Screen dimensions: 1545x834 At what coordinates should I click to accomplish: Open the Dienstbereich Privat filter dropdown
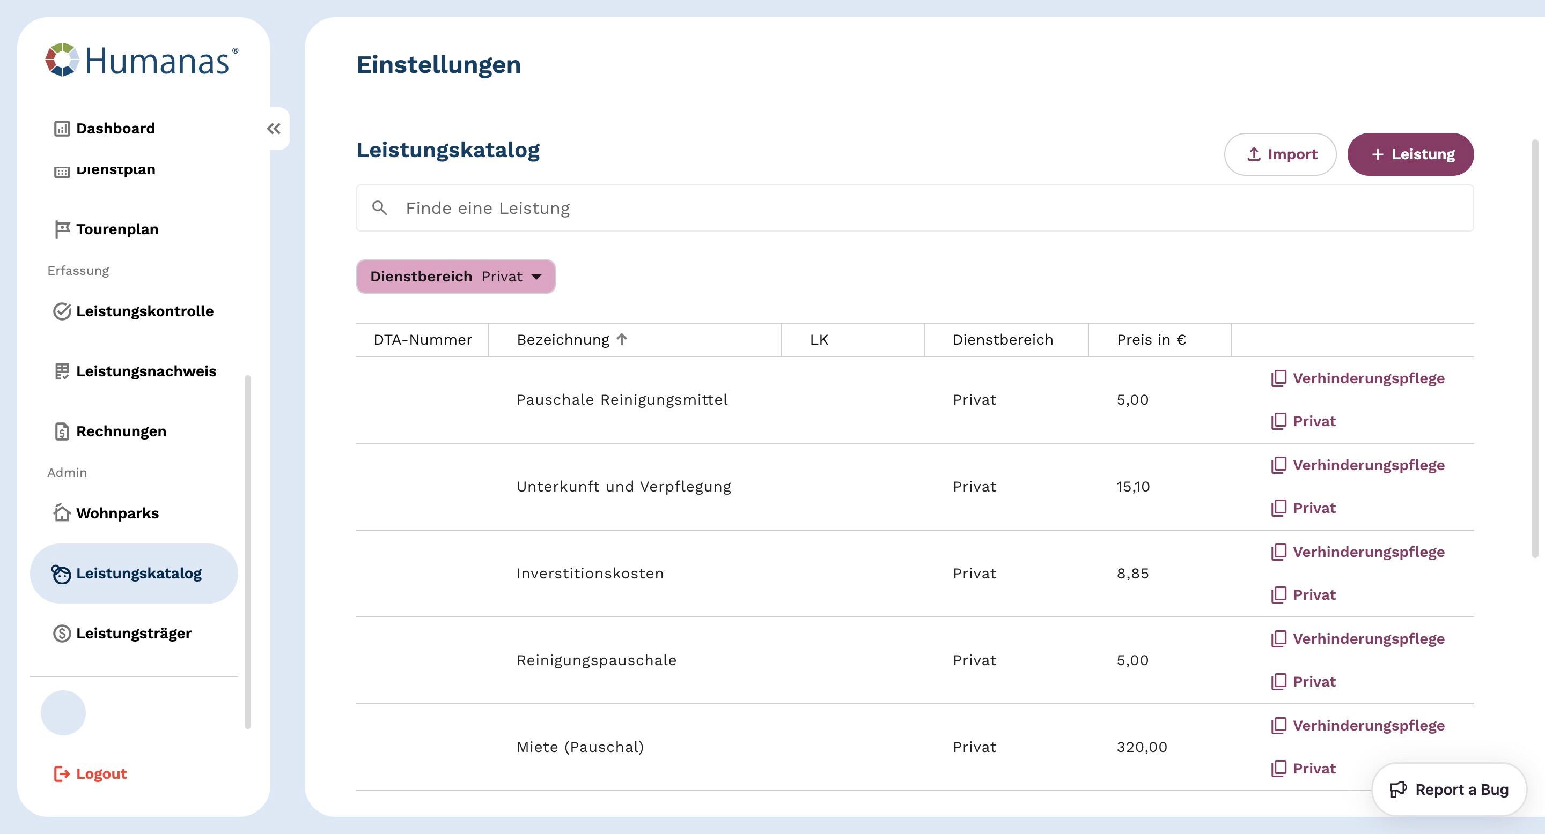(x=456, y=277)
